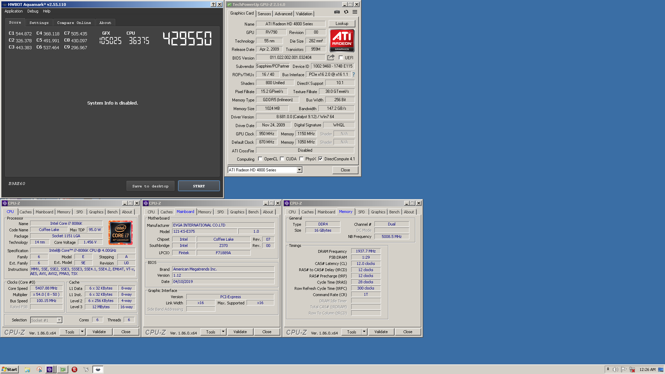Take a GPU-Z screenshot with camera icon
The image size is (665, 374).
[x=337, y=12]
